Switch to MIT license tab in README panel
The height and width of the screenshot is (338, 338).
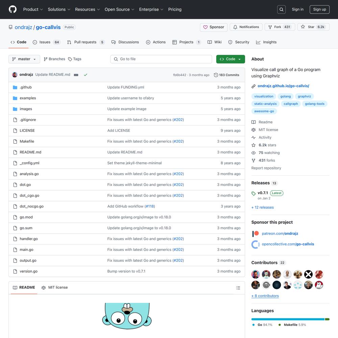54,288
